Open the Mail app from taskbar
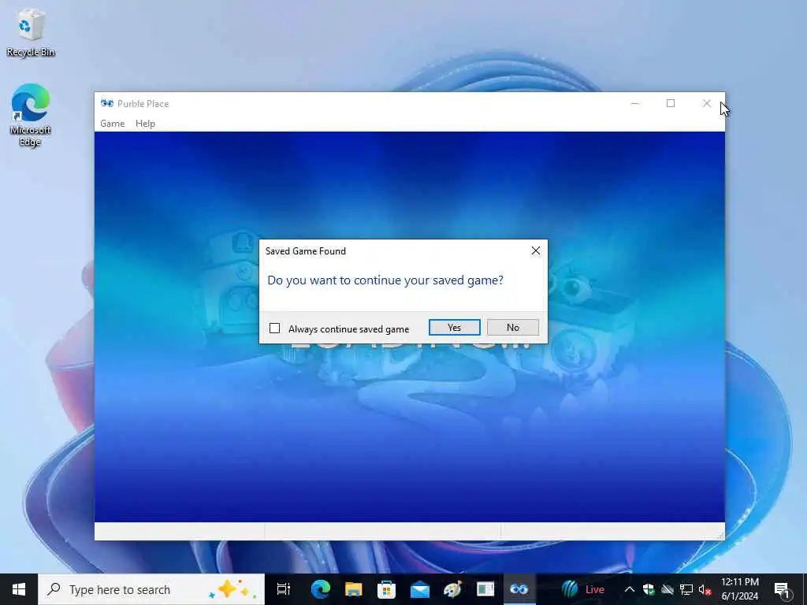 coord(419,589)
